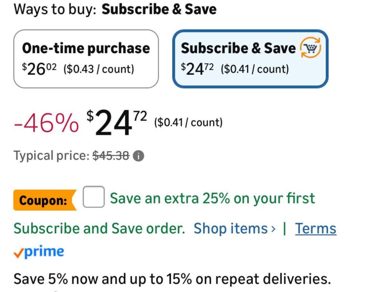Viewport: 374px width, 292px height.
Task: Click the orange Prime checkmark icon
Action: coord(18,253)
